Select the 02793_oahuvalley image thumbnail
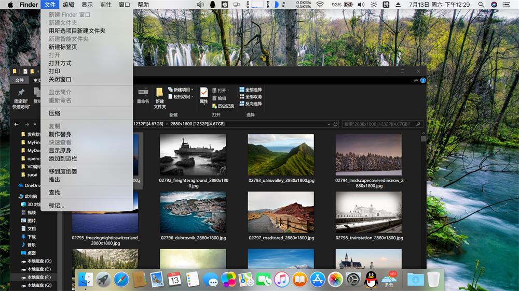 click(x=281, y=155)
